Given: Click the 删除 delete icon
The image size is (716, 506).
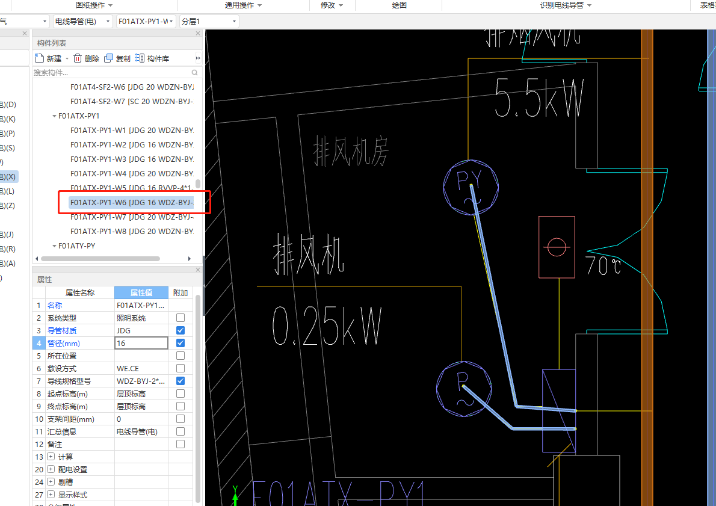Looking at the screenshot, I should pyautogui.click(x=78, y=58).
